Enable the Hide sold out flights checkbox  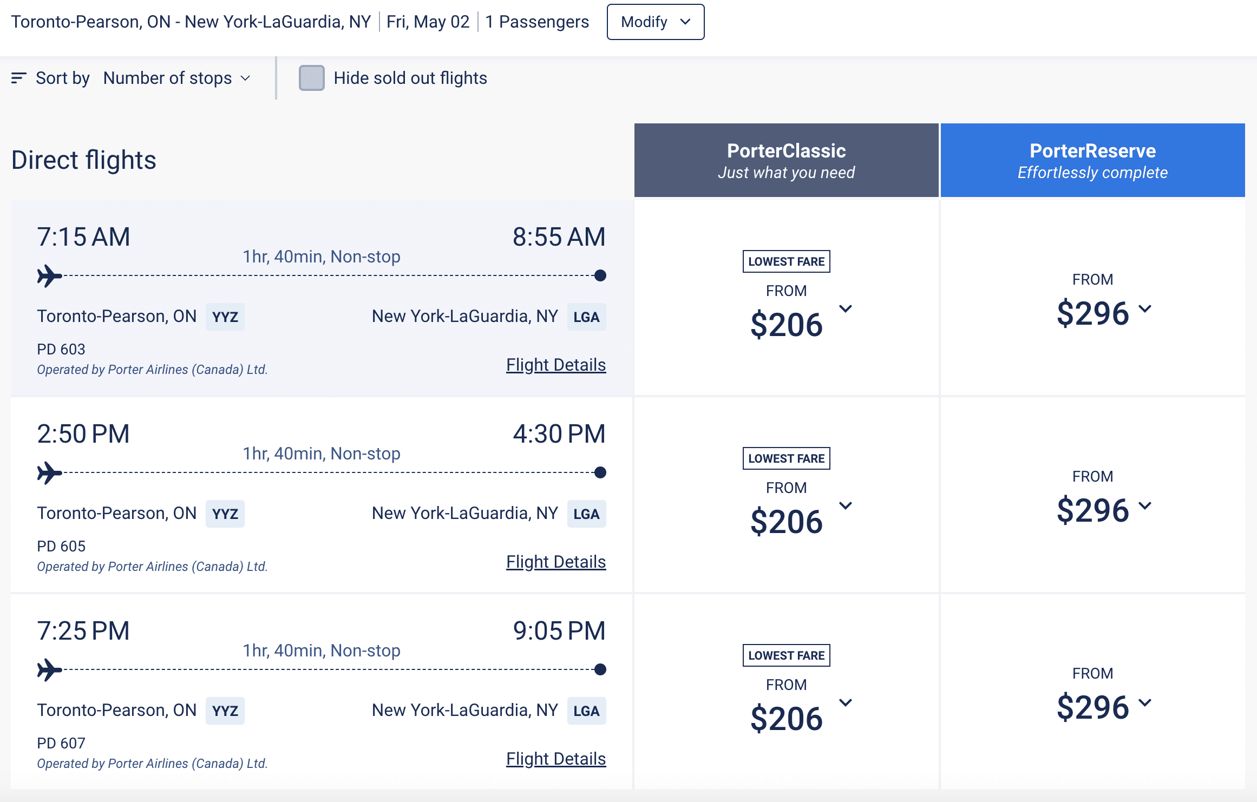pyautogui.click(x=312, y=78)
